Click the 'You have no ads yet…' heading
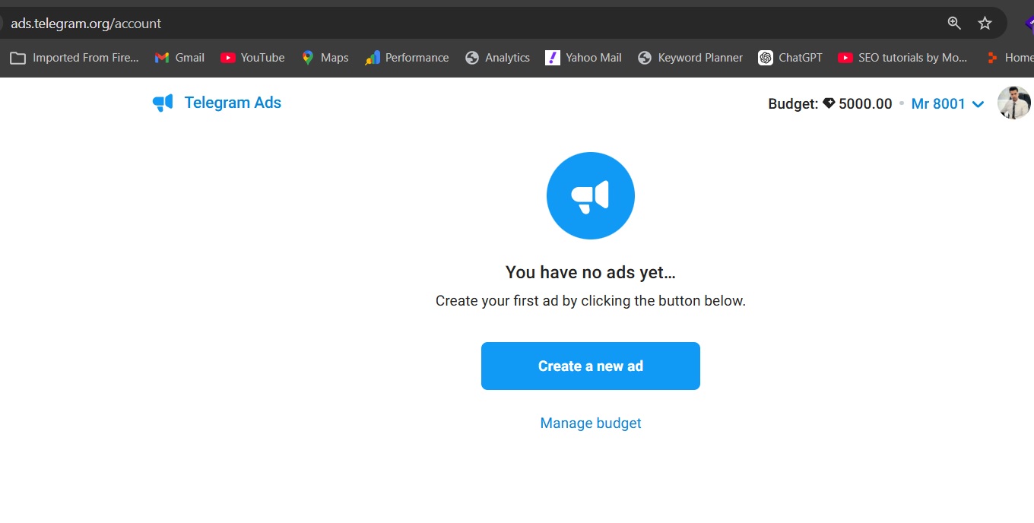Screen dimensions: 1034x523 (x=591, y=272)
